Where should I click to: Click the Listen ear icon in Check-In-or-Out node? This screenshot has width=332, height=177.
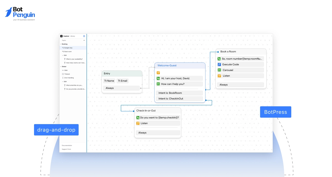138,123
